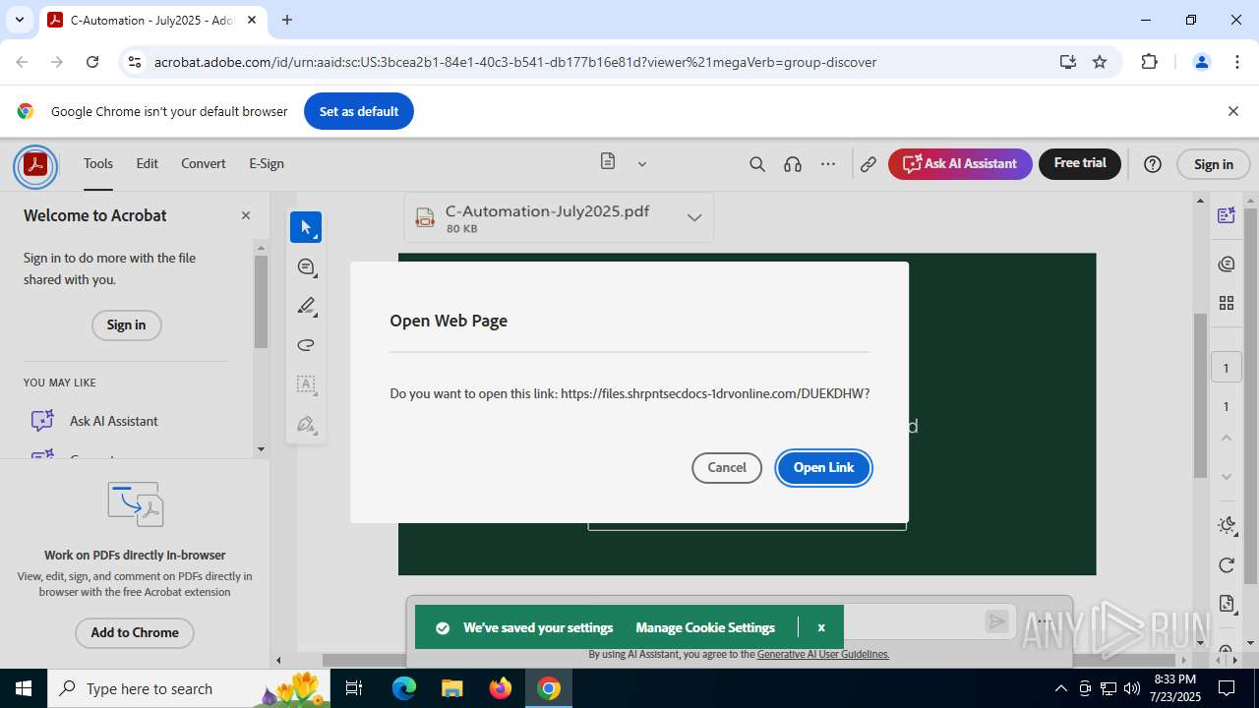Image resolution: width=1259 pixels, height=708 pixels.
Task: Dismiss the default browser banner
Action: 1232,111
